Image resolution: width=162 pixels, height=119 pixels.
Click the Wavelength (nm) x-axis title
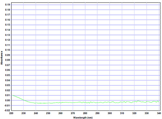tap(83, 118)
